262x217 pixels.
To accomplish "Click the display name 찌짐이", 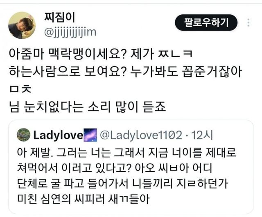I will pyautogui.click(x=60, y=17).
